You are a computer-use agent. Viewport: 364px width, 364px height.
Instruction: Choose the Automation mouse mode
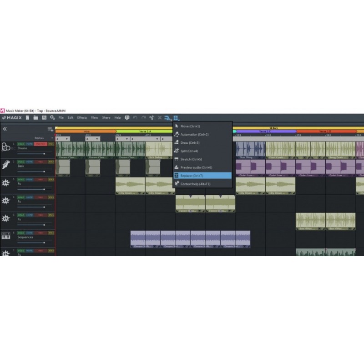pos(190,134)
